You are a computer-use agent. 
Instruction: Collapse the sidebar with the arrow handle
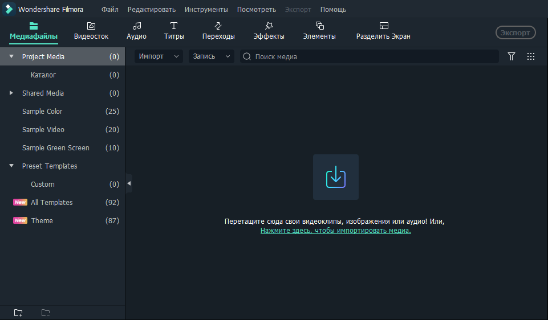point(129,183)
